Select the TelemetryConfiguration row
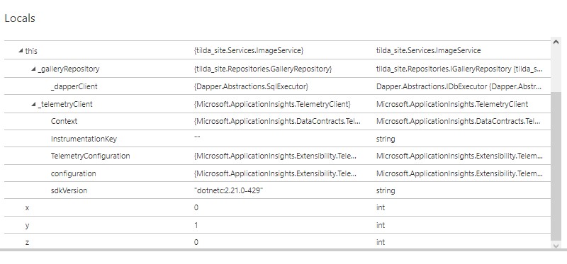This screenshot has width=567, height=264. [277, 156]
